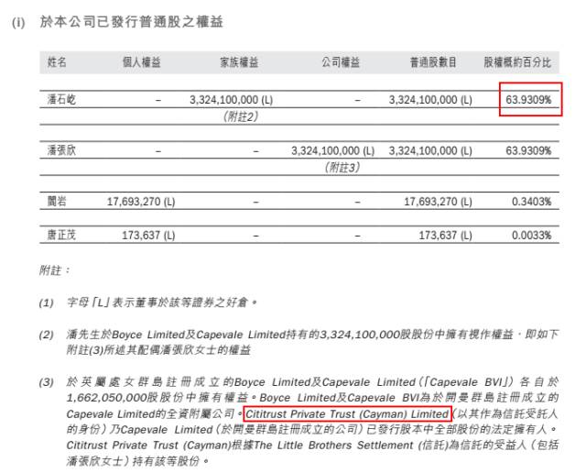Click the 0.3403% percentage value
Screen dimensions: 586x473
coord(531,199)
